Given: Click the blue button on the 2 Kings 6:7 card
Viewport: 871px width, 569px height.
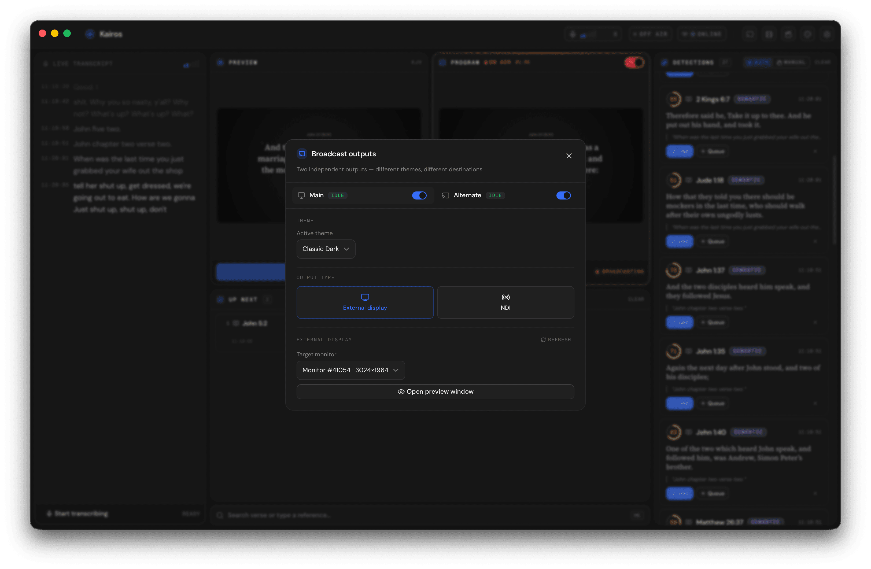Looking at the screenshot, I should point(680,152).
